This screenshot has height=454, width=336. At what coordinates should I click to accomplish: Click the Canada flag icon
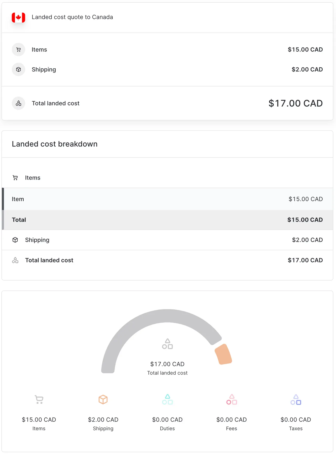tap(18, 17)
